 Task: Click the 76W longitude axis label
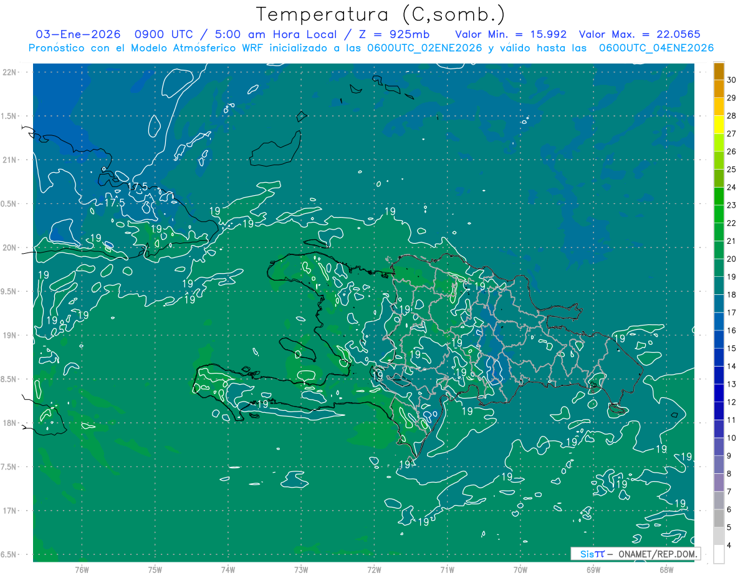(82, 569)
